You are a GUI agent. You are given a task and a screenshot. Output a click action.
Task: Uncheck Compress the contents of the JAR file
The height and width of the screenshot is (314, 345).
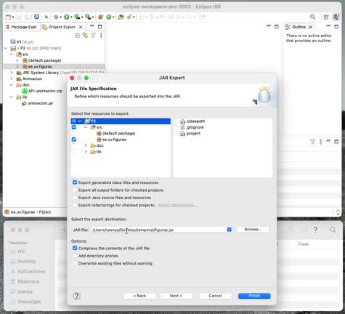[75, 248]
